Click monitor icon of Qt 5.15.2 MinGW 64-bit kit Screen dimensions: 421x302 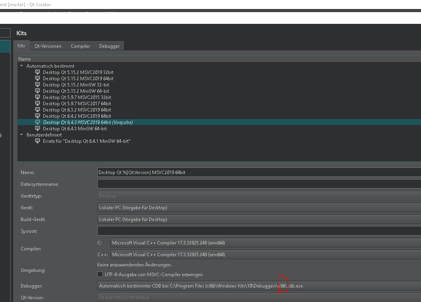tap(38, 91)
